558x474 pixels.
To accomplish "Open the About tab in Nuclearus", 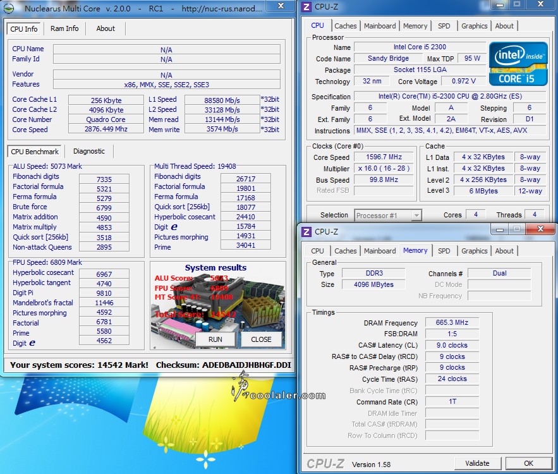I will pos(106,28).
